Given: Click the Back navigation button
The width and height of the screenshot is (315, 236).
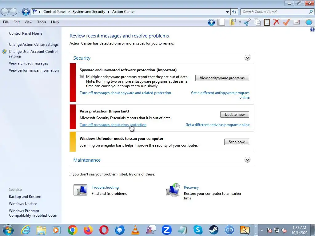Looking at the screenshot, I should pos(5,12).
